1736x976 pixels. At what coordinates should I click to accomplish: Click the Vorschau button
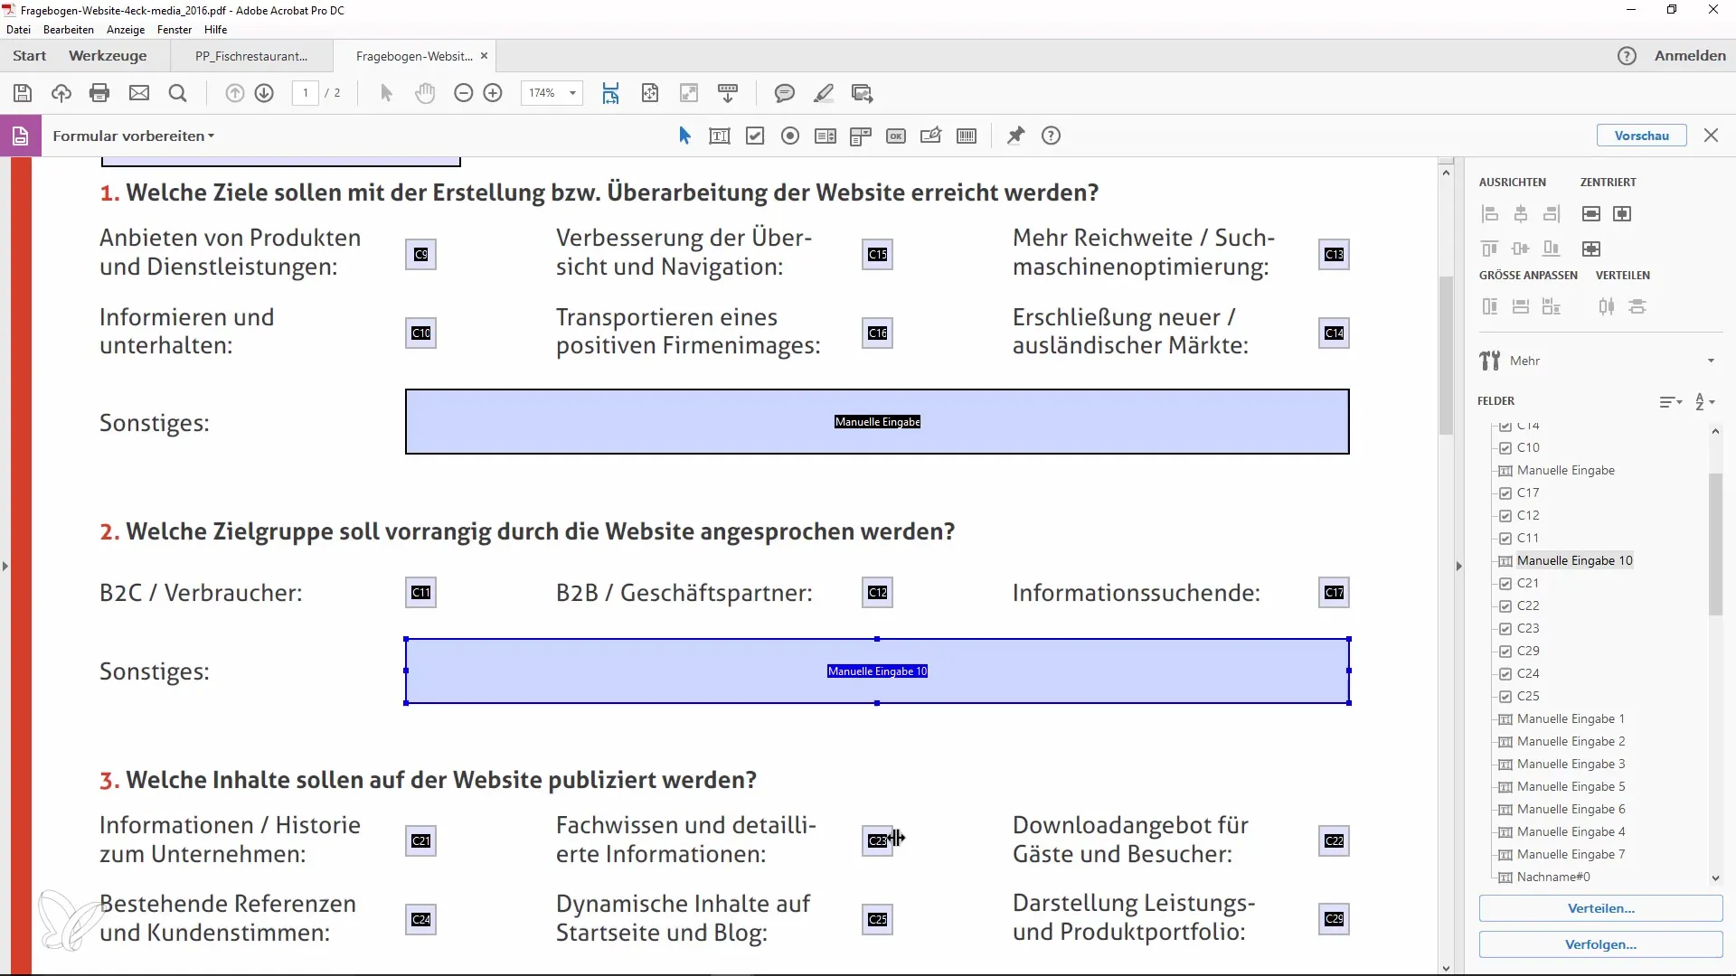tap(1641, 136)
